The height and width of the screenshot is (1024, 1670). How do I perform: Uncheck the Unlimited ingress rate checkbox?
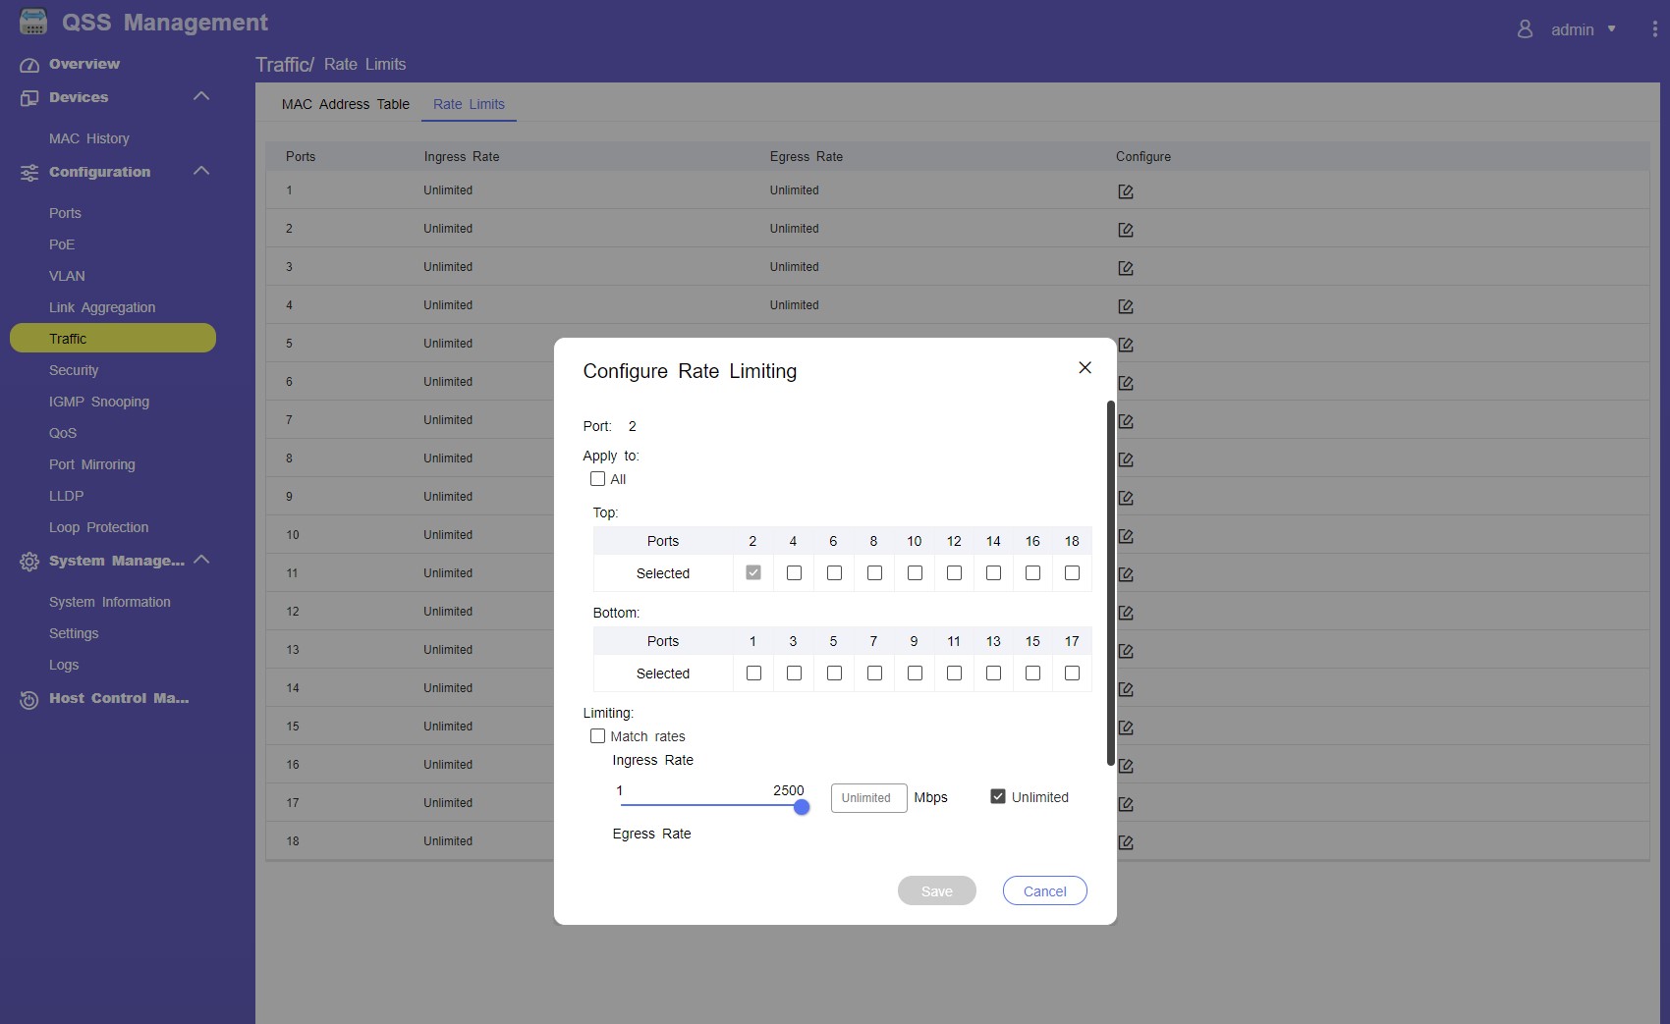point(998,796)
